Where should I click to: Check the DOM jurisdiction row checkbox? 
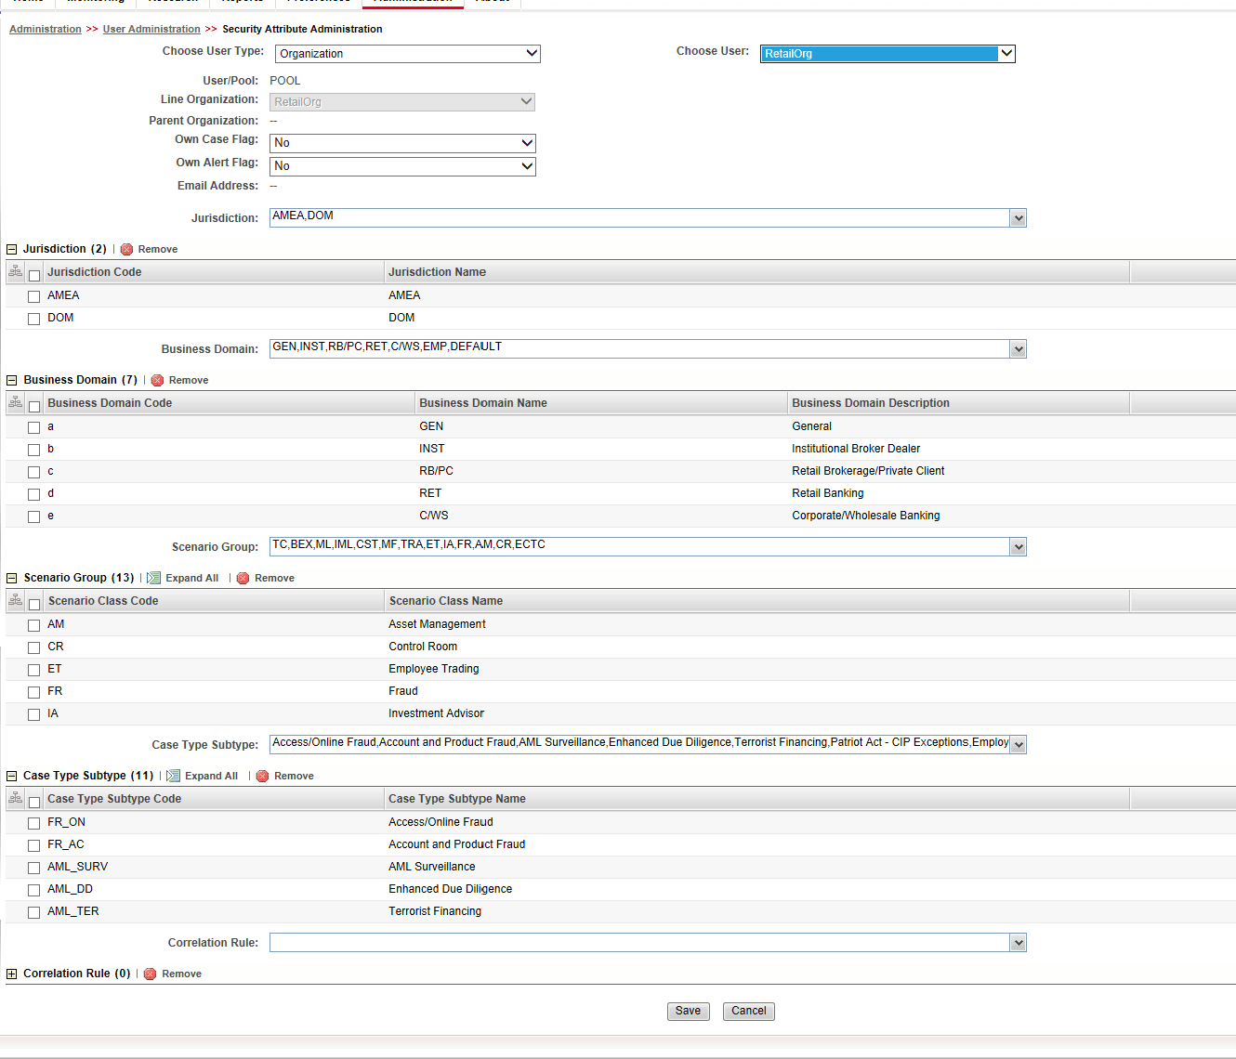point(34,319)
